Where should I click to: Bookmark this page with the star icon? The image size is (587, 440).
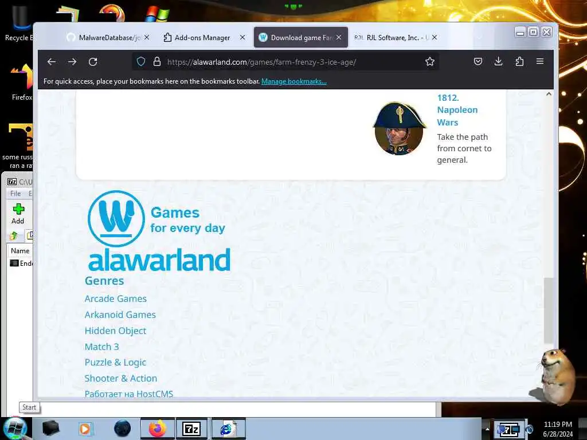430,62
